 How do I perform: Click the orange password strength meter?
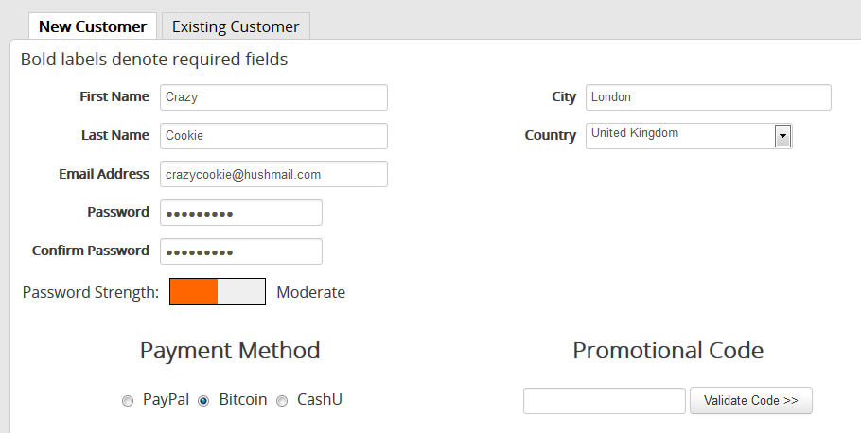point(218,291)
